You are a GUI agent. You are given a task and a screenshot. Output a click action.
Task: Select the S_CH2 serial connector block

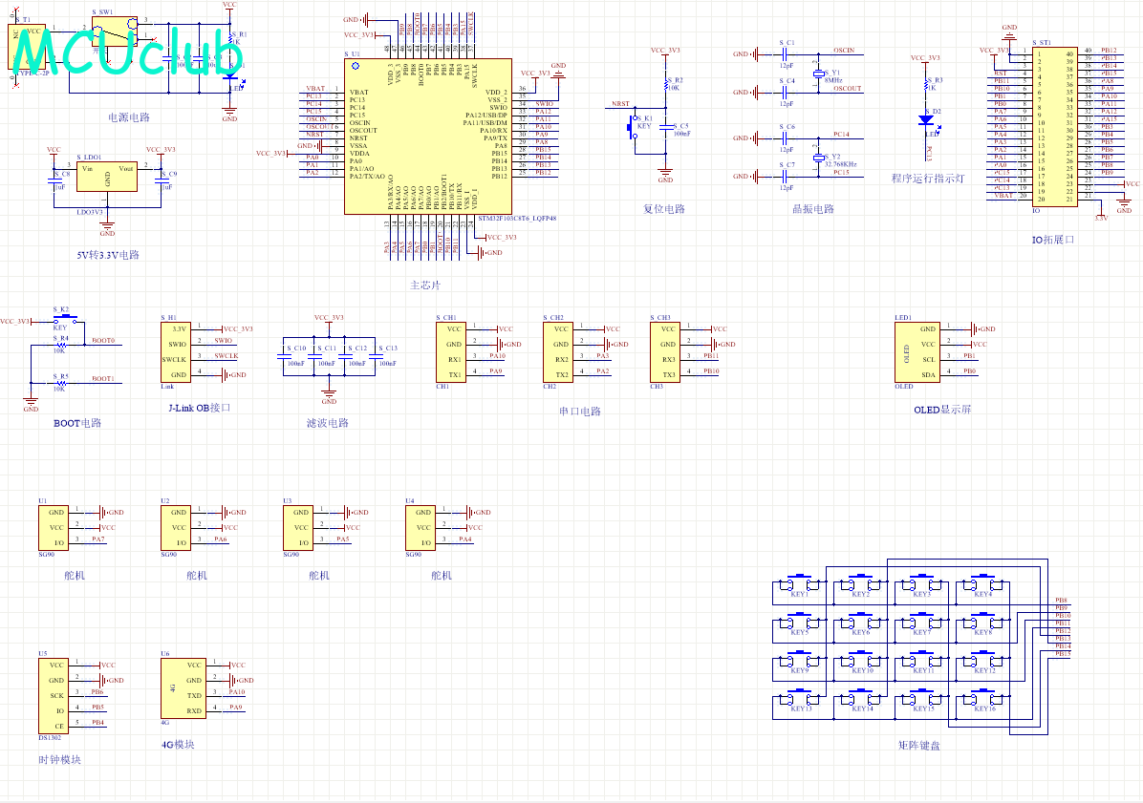click(x=558, y=352)
